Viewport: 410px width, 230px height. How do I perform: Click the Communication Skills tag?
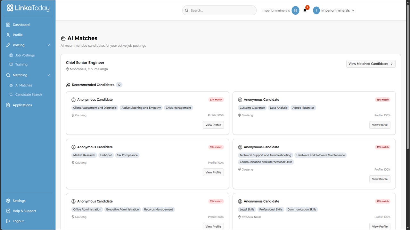[302, 210]
